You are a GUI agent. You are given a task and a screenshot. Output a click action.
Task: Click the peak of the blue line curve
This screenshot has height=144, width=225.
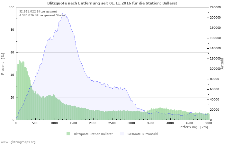coord(63,14)
